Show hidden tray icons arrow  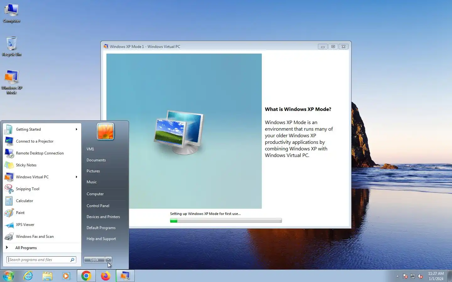397,276
